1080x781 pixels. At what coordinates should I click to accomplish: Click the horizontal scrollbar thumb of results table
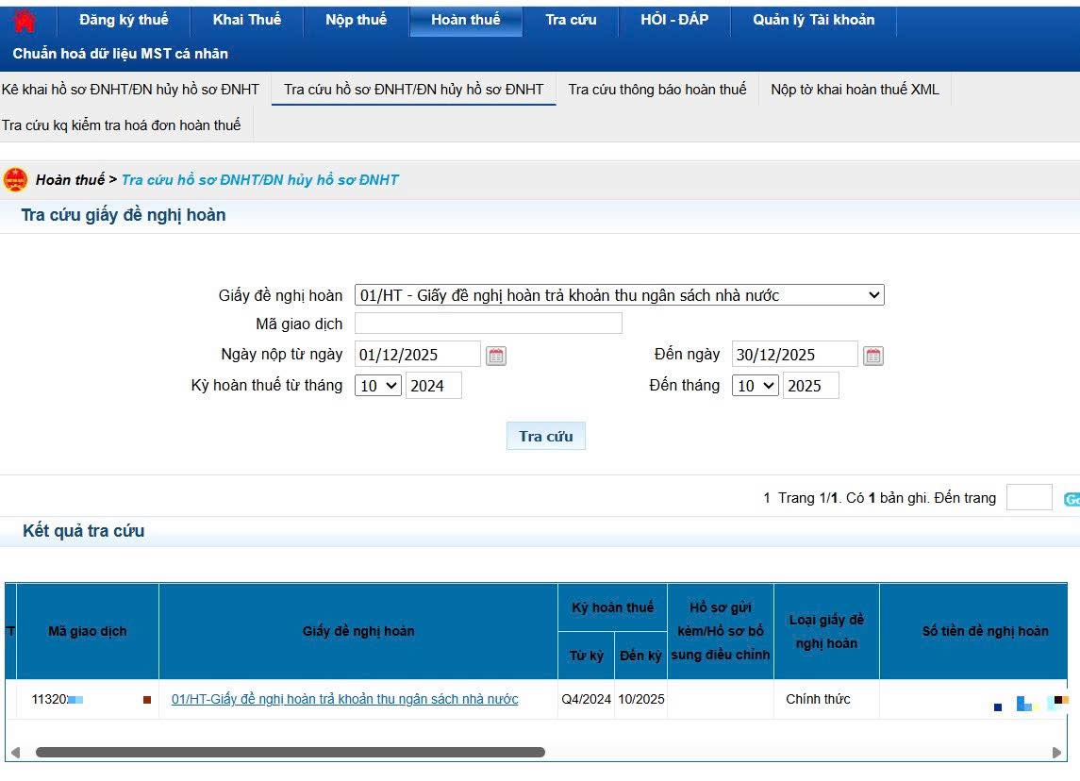pyautogui.click(x=290, y=752)
